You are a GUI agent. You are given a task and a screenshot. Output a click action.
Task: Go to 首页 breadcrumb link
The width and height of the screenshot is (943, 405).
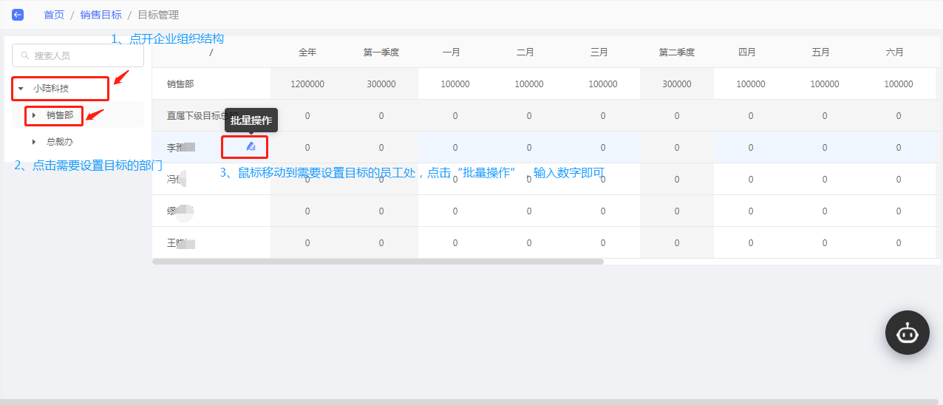pos(54,15)
